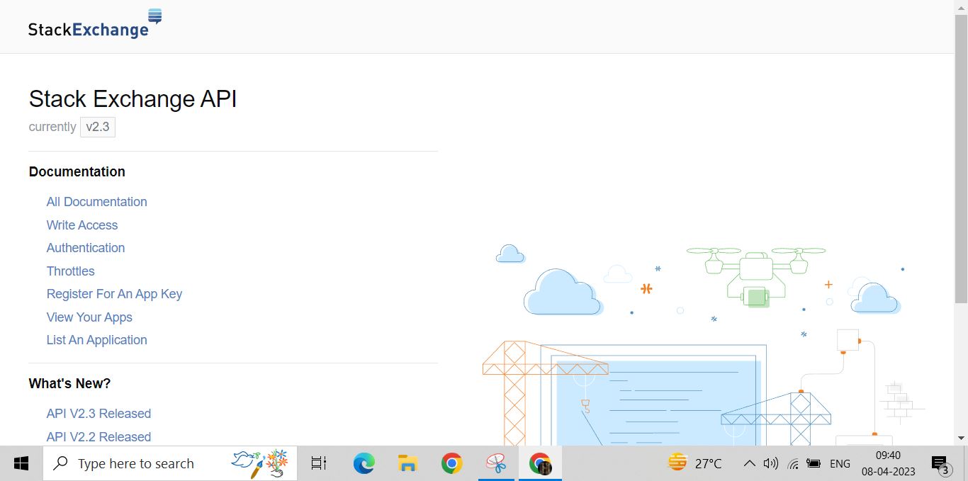Click the vertical scrollbar thumb

[961, 159]
